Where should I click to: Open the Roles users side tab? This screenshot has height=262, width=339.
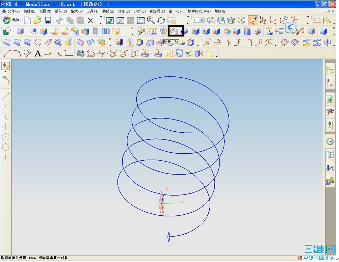point(330,181)
